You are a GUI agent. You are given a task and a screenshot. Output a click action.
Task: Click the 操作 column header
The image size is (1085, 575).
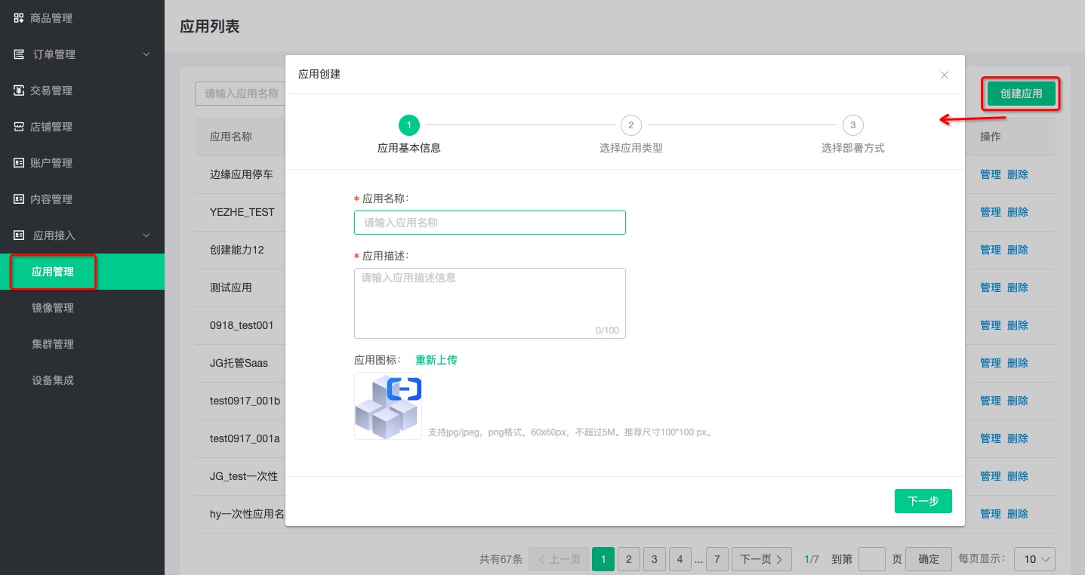pyautogui.click(x=991, y=137)
